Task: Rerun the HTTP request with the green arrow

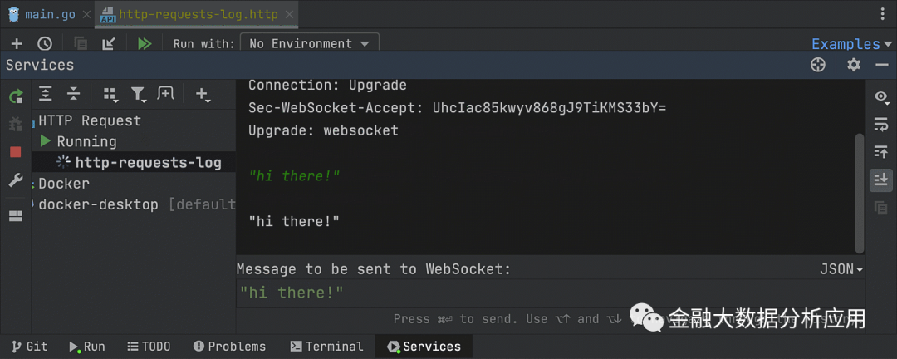Action: (x=16, y=96)
